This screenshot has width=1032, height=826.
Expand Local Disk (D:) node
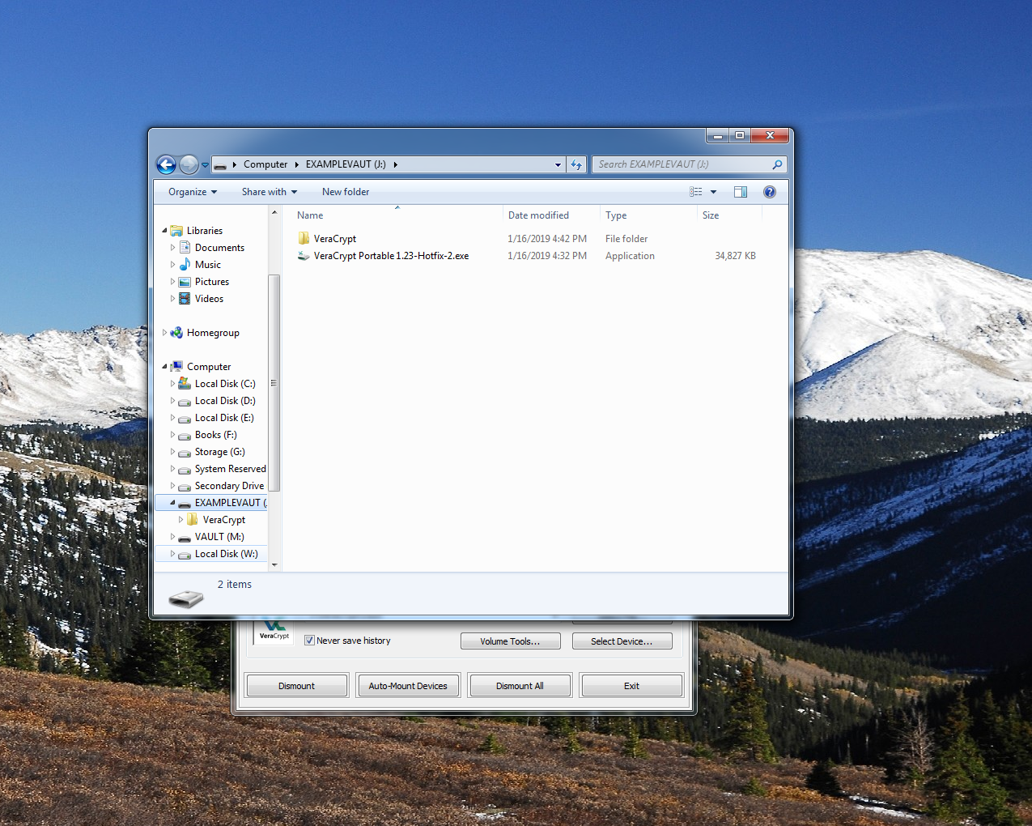tap(172, 401)
